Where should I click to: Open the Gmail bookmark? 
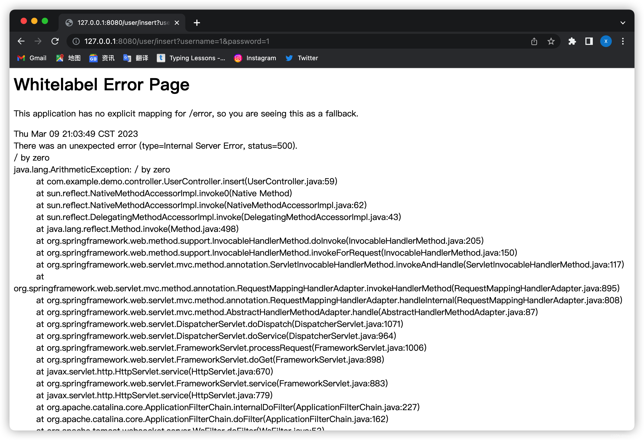click(32, 58)
